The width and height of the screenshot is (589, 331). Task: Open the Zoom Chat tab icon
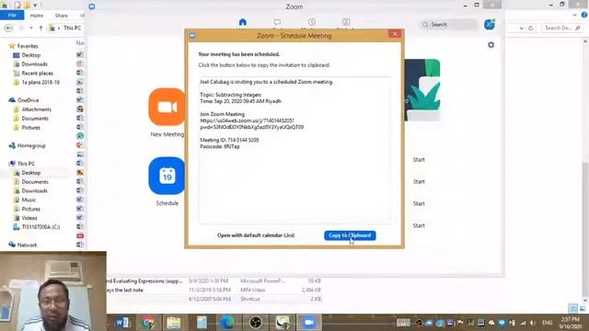(x=277, y=22)
